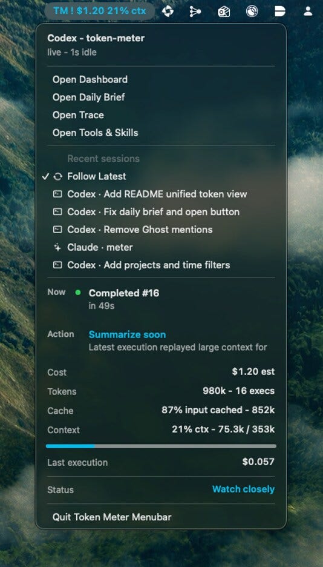Click the branch graph menu bar icon

point(195,12)
